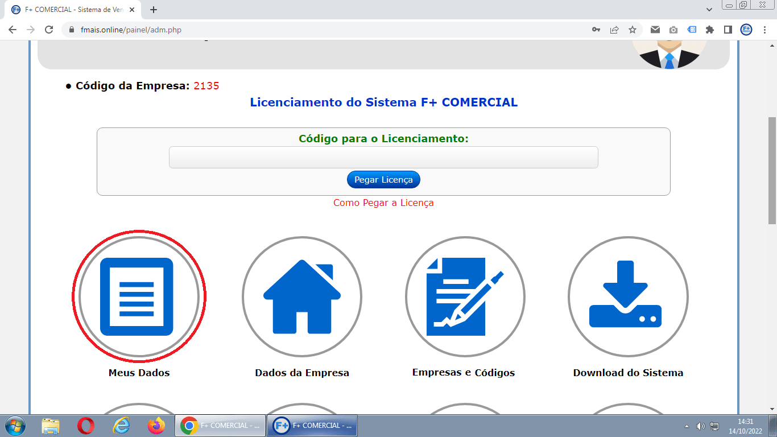Open the network tray icon

tap(715, 426)
